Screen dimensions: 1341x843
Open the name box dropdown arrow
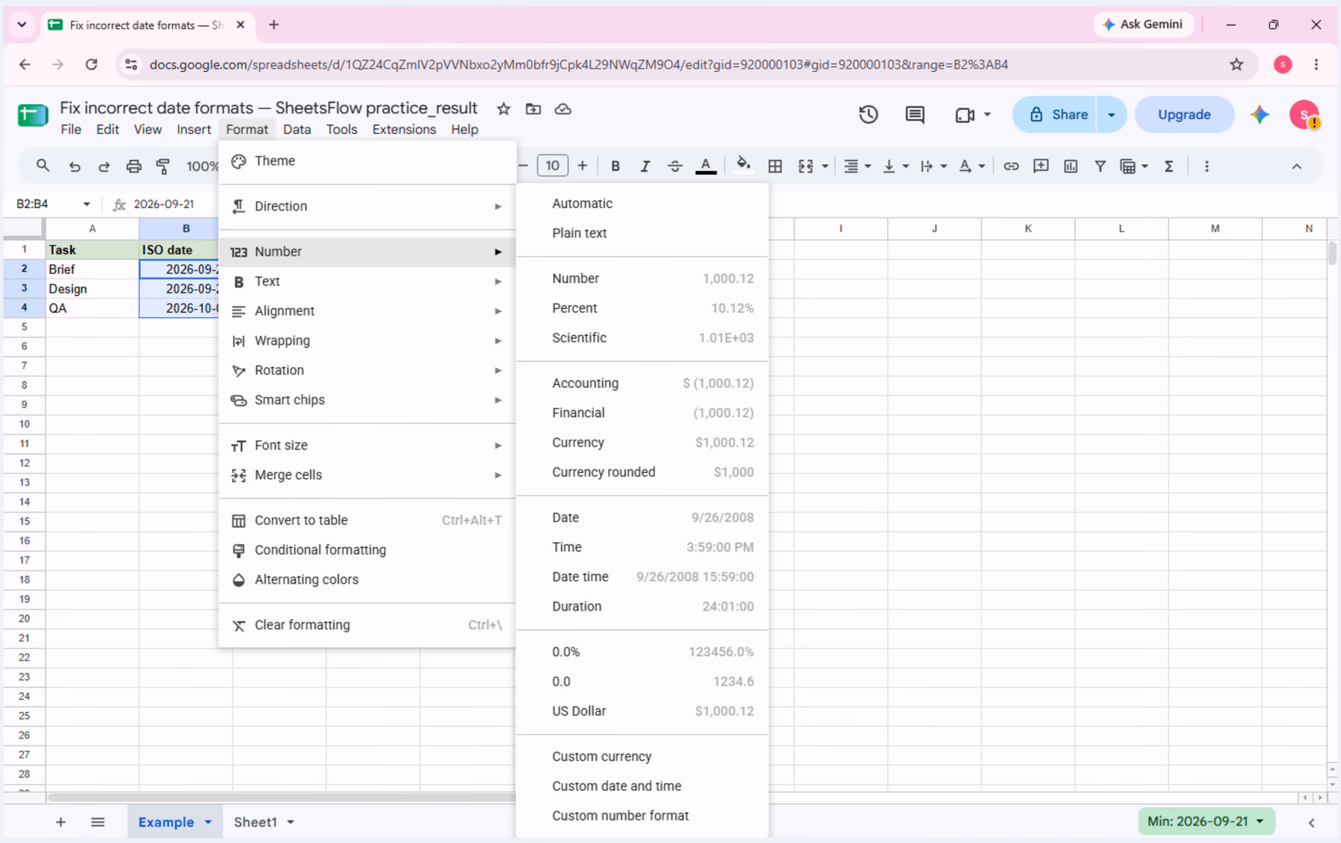(86, 204)
